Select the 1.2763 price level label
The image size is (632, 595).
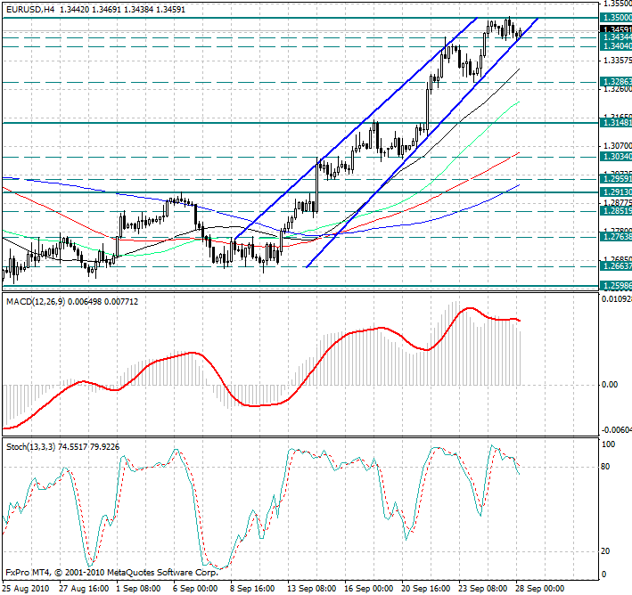[x=616, y=236]
